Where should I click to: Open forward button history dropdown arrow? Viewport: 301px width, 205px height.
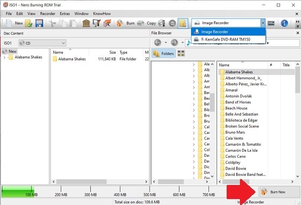click(182, 42)
